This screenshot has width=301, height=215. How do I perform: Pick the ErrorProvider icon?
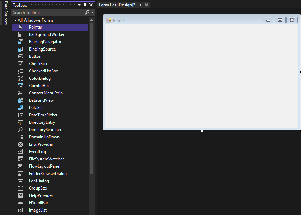click(x=21, y=144)
